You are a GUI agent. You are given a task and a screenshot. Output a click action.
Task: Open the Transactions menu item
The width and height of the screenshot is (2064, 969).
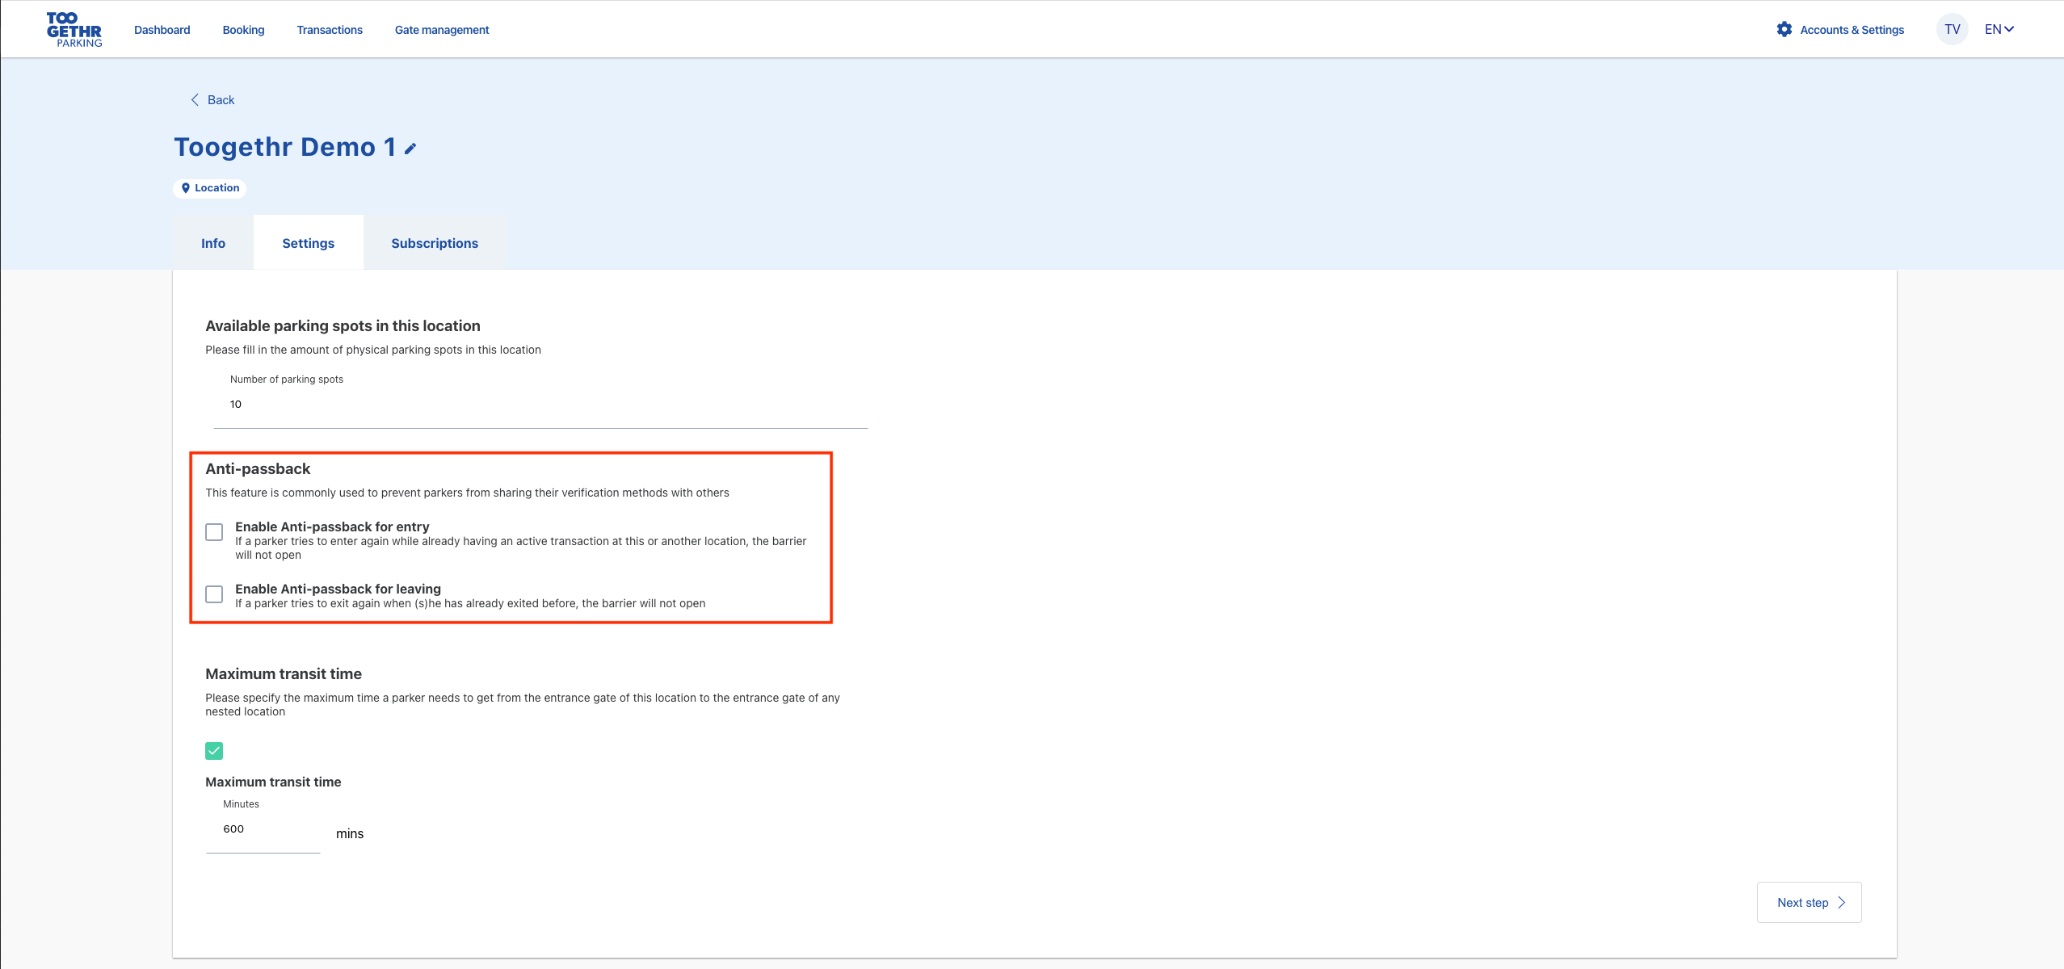tap(330, 30)
